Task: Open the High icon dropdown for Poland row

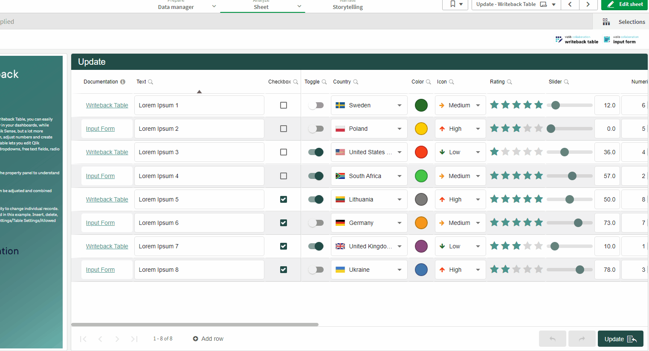Action: [460, 129]
